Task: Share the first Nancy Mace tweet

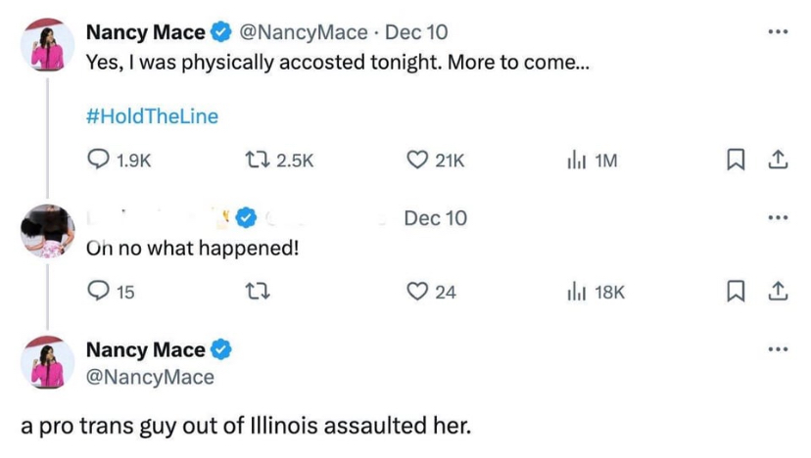Action: 778,160
